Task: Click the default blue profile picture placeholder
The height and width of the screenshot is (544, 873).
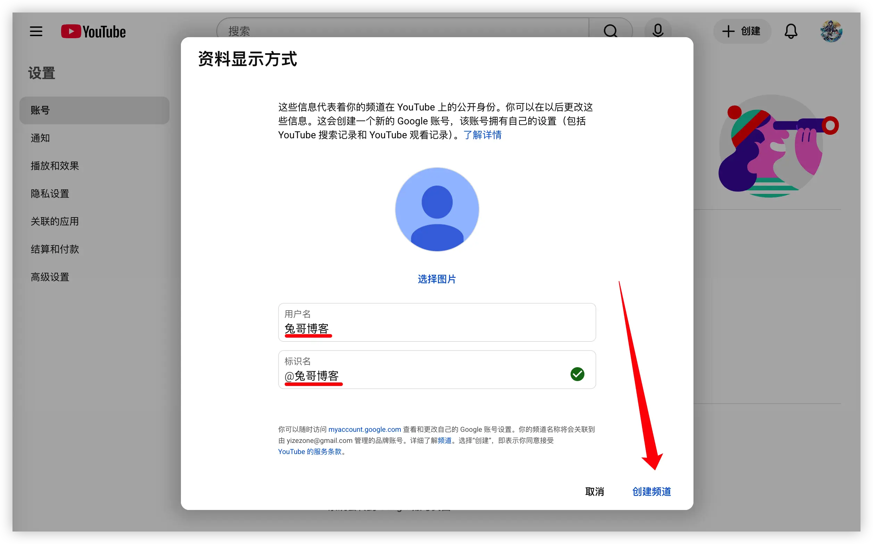Action: (x=436, y=209)
